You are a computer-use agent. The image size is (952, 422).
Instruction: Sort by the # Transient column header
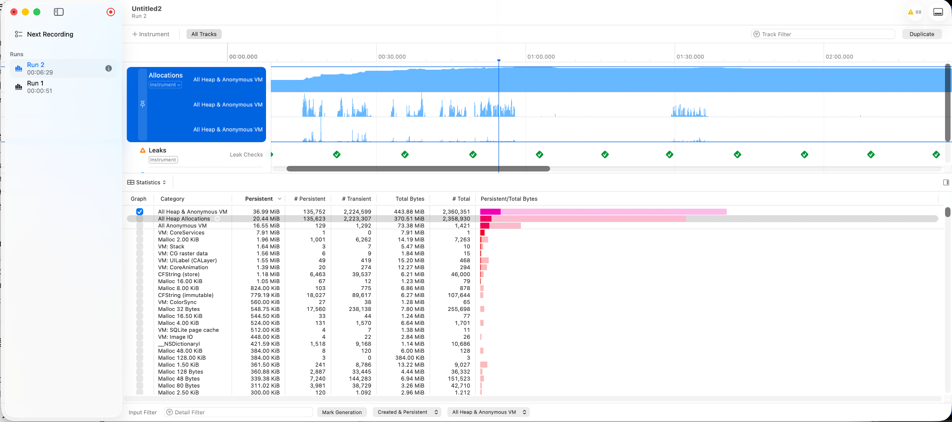[x=356, y=199]
